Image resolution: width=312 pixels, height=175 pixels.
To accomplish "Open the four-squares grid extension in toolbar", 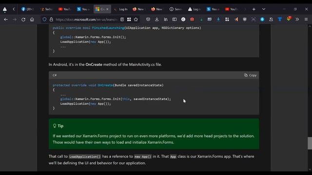I will (227, 19).
